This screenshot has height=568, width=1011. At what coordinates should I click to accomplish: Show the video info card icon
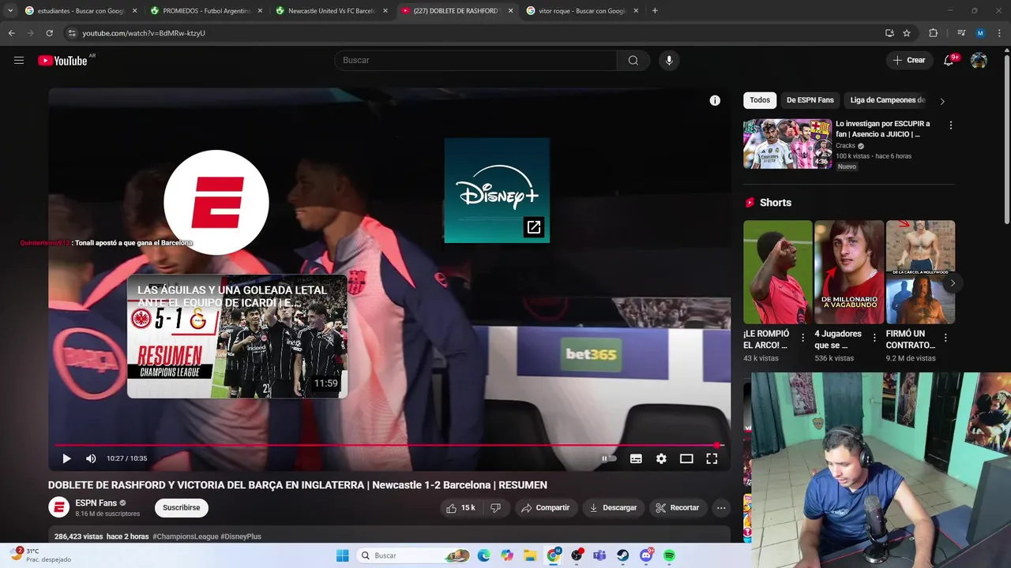point(715,100)
